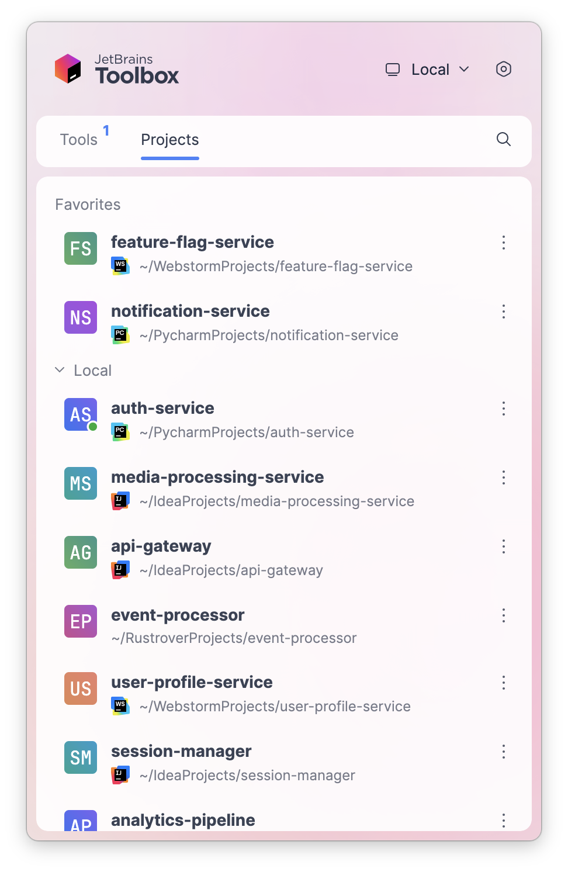Screen dimensions: 568x872
Task: Open the Local environment dropdown
Action: click(428, 70)
